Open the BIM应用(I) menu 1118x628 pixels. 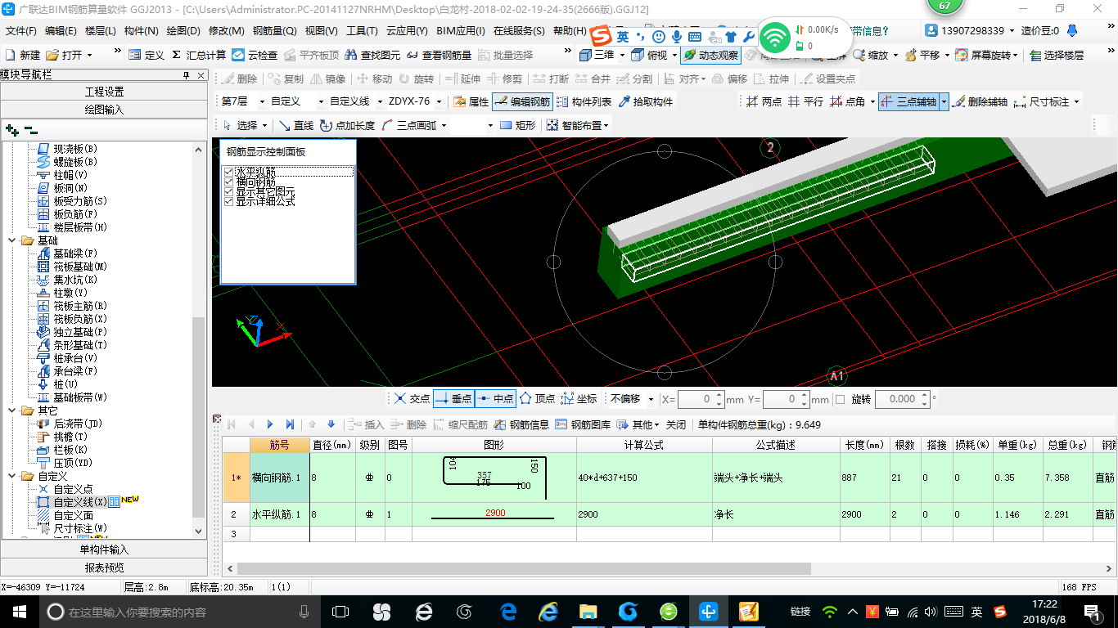tap(460, 31)
